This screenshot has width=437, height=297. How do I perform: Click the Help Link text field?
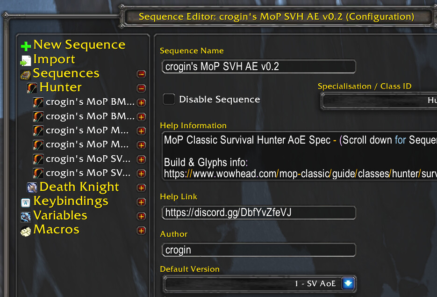pos(259,213)
